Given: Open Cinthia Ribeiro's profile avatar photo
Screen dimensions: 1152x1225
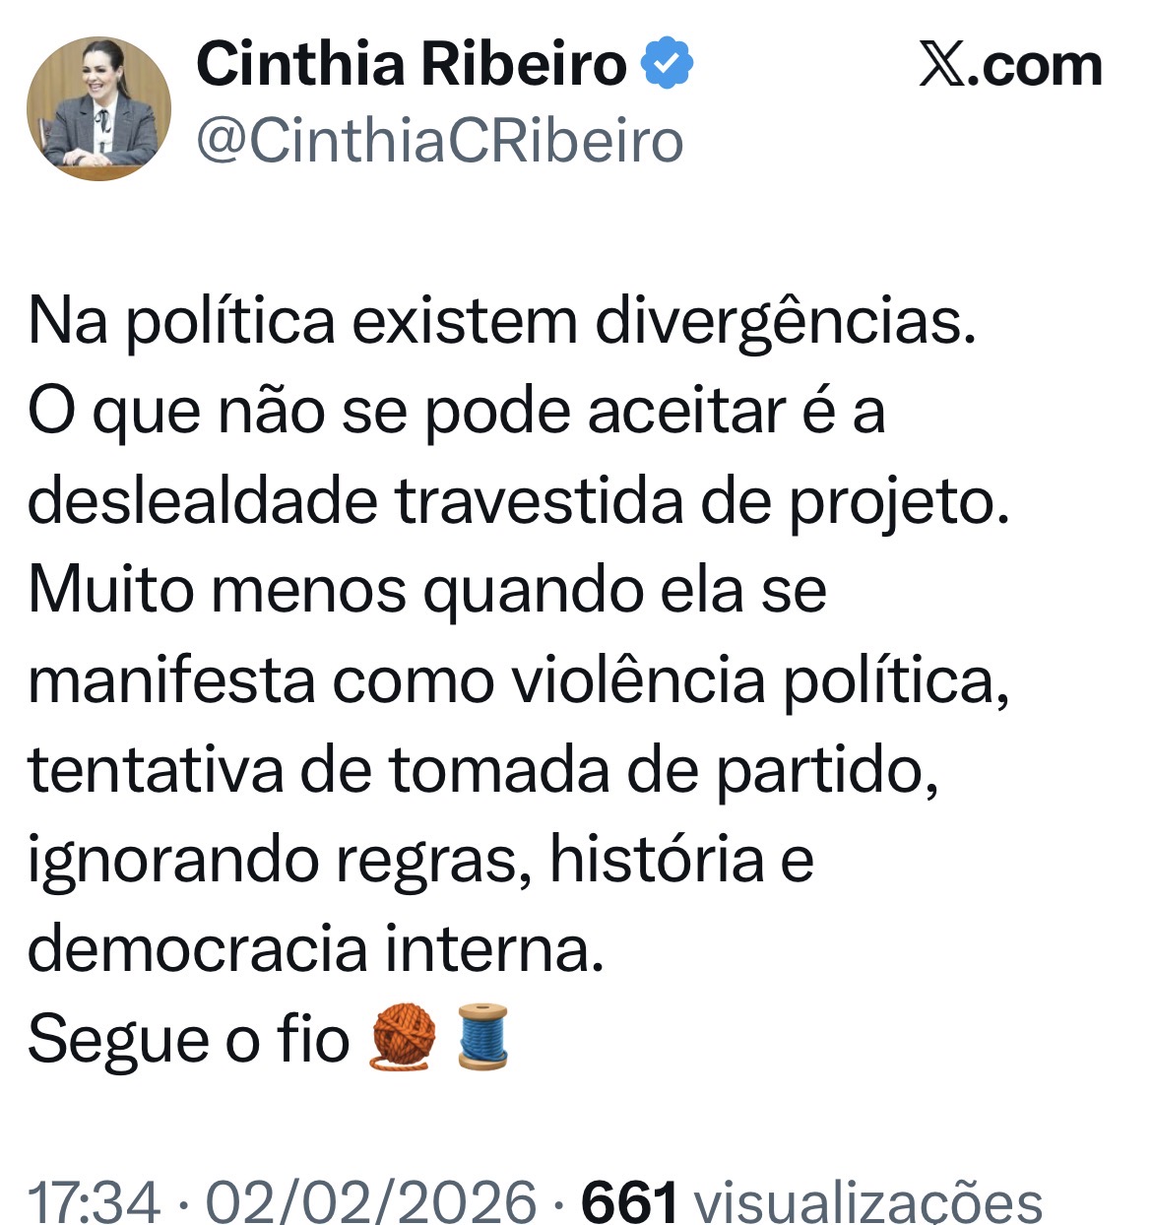Looking at the screenshot, I should click(x=98, y=108).
